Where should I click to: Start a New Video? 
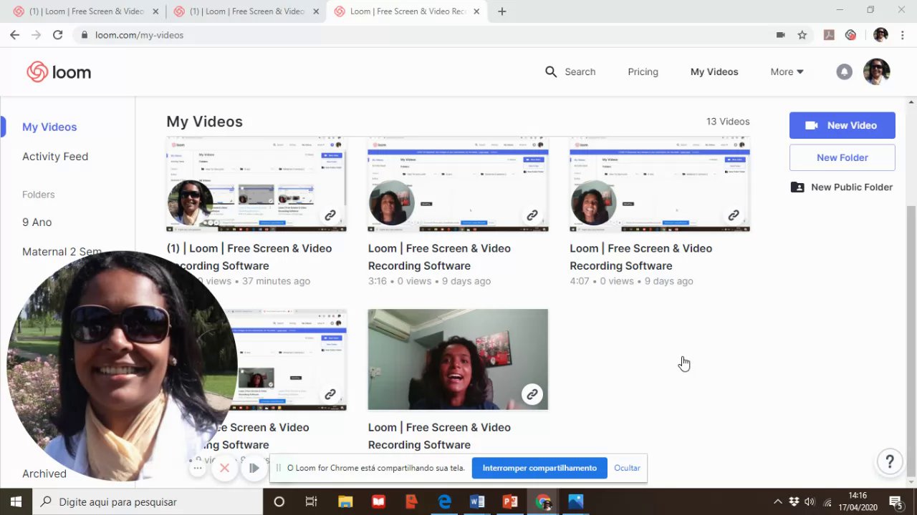[x=842, y=125]
